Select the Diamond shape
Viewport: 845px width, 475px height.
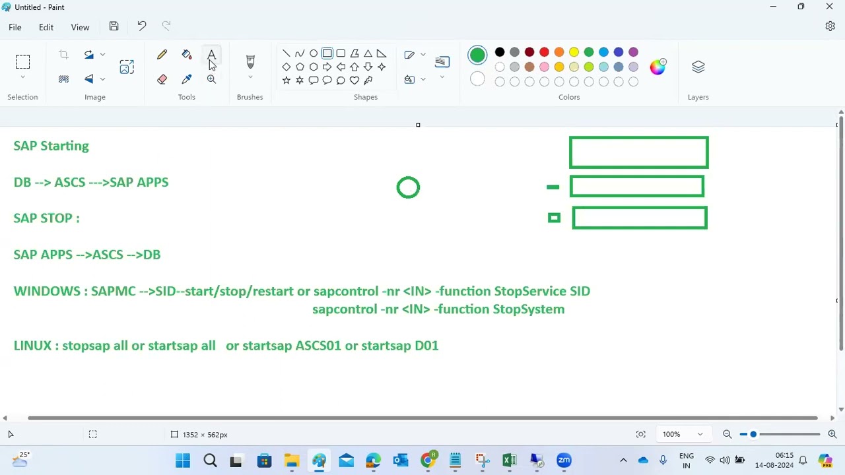point(286,67)
